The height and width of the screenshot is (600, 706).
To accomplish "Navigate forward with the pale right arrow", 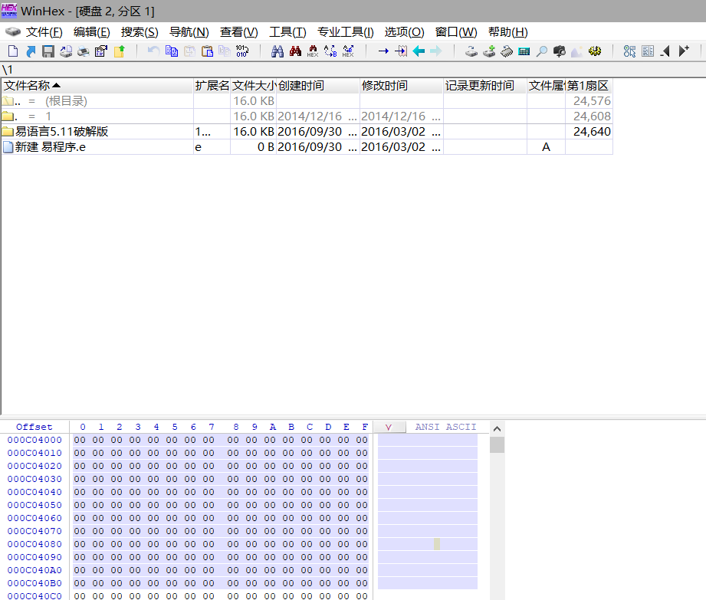I will (436, 51).
